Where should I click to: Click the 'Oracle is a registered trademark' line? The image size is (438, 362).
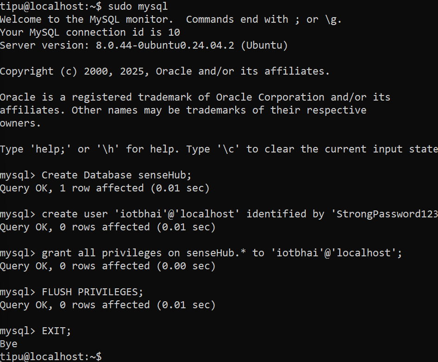click(195, 97)
